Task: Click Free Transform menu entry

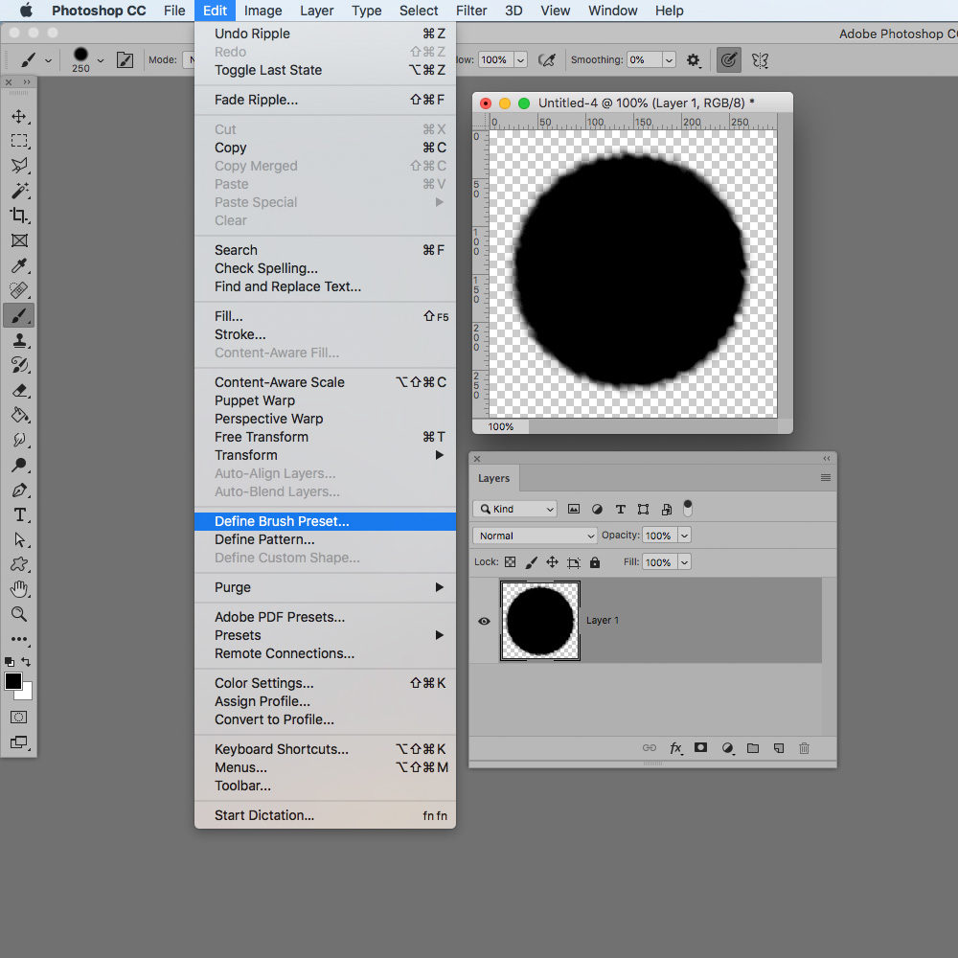Action: (262, 437)
